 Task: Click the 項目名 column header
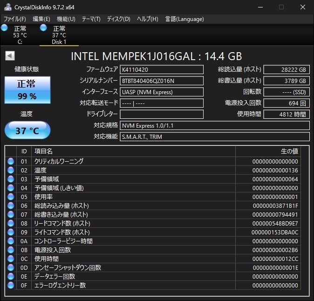coord(133,151)
